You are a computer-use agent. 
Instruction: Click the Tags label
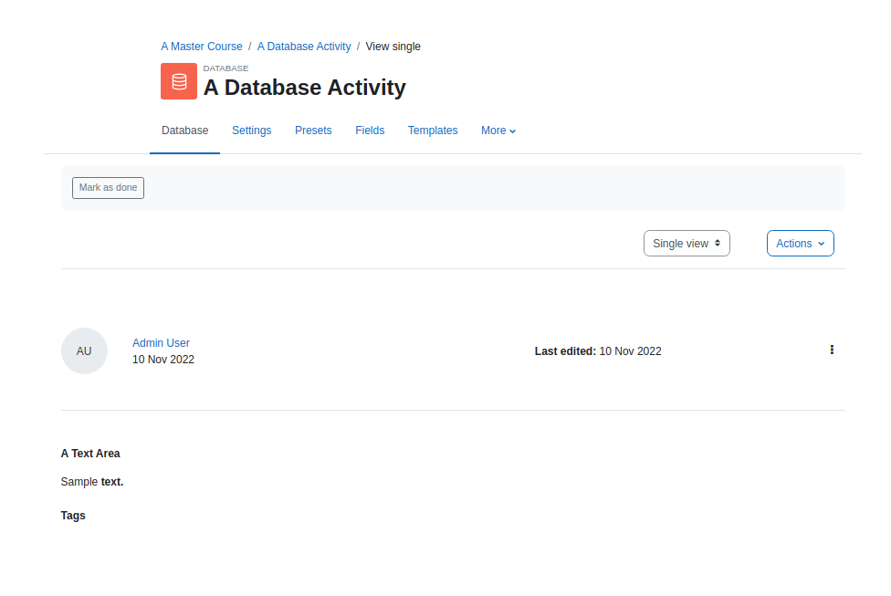(x=73, y=516)
